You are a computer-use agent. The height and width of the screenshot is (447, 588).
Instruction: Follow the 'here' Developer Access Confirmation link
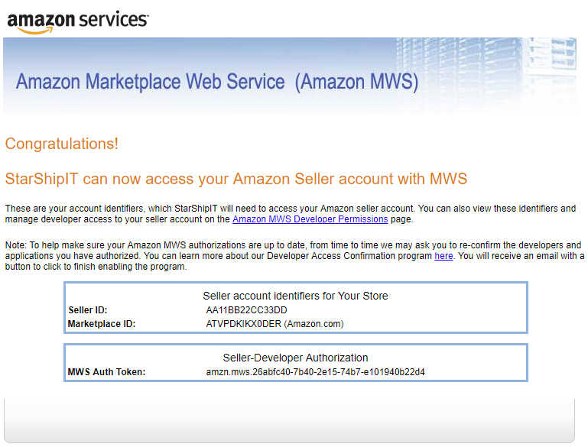443,256
